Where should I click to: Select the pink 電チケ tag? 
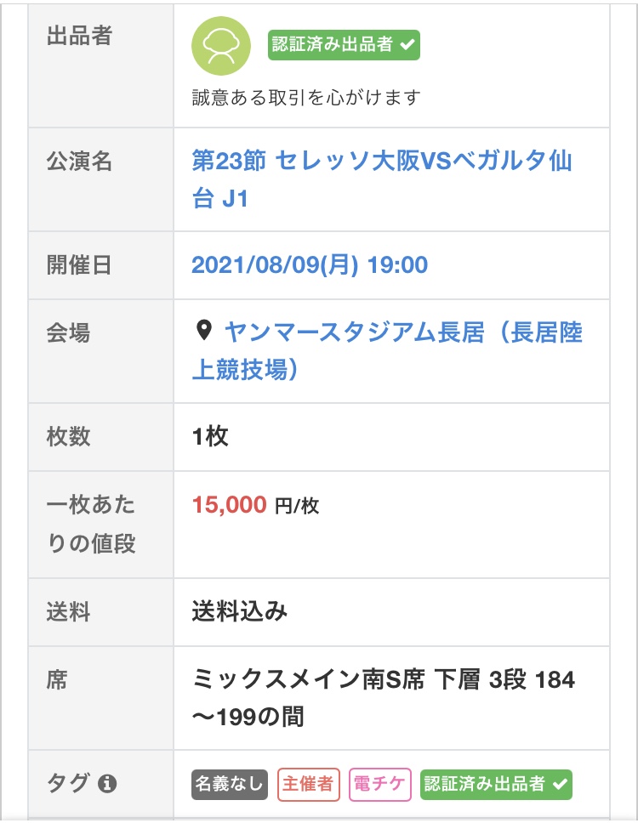click(x=380, y=785)
